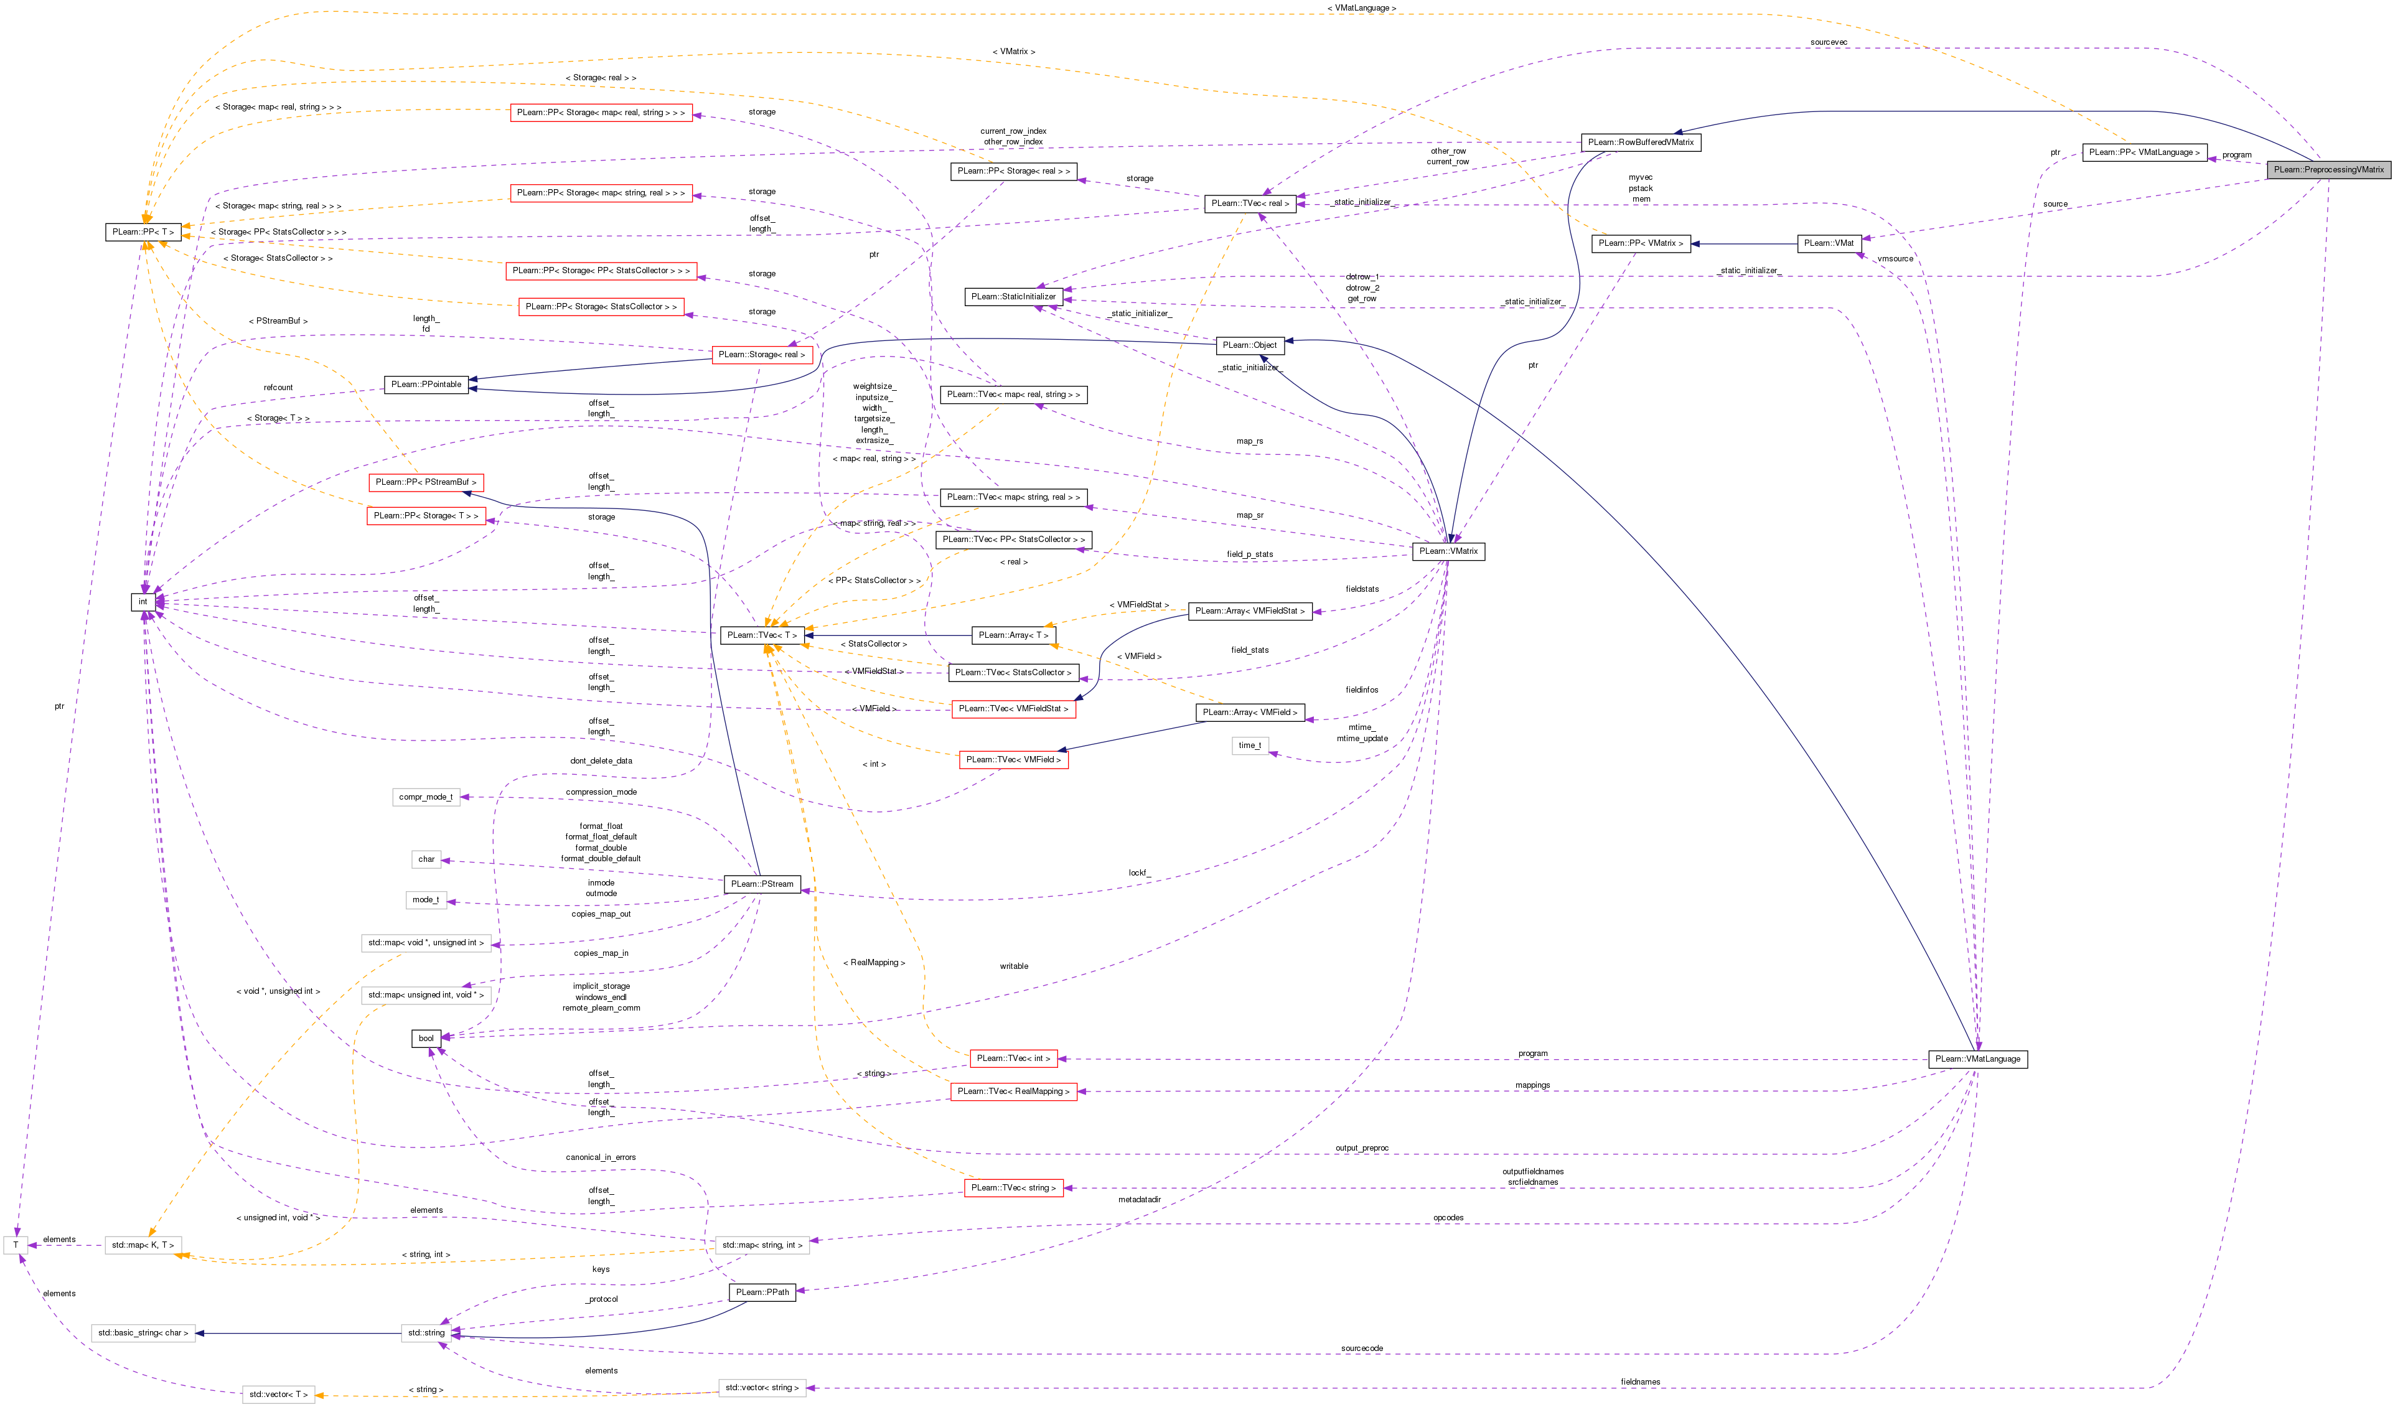Click PLearn::Array< VMField > node
Screen dimensions: 2395x1407
click(x=1250, y=713)
